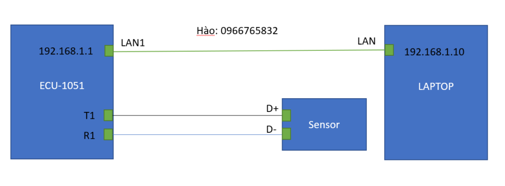Click the green T1 terminal square
This screenshot has width=505, height=186.
pos(108,115)
